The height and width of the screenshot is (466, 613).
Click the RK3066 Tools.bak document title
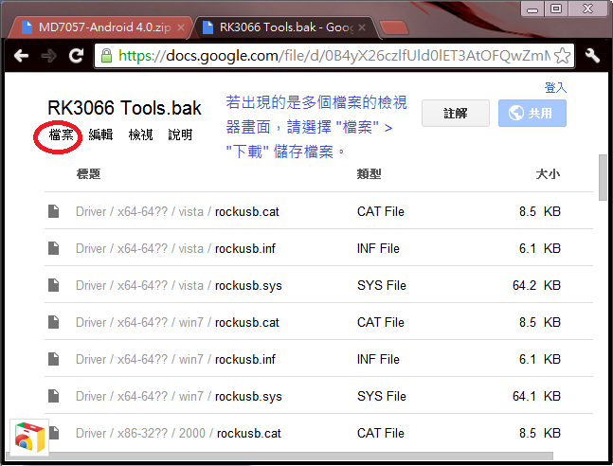coord(124,108)
